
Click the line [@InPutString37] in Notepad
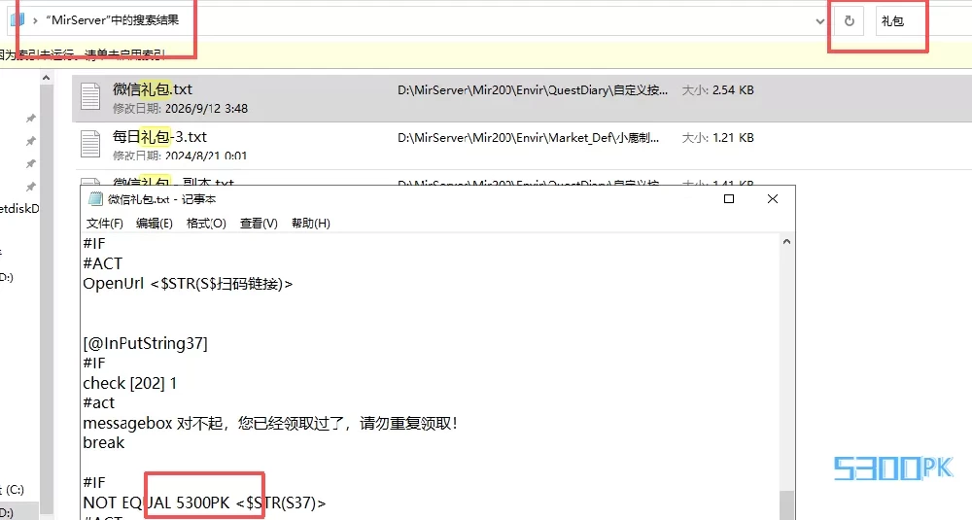click(x=145, y=343)
